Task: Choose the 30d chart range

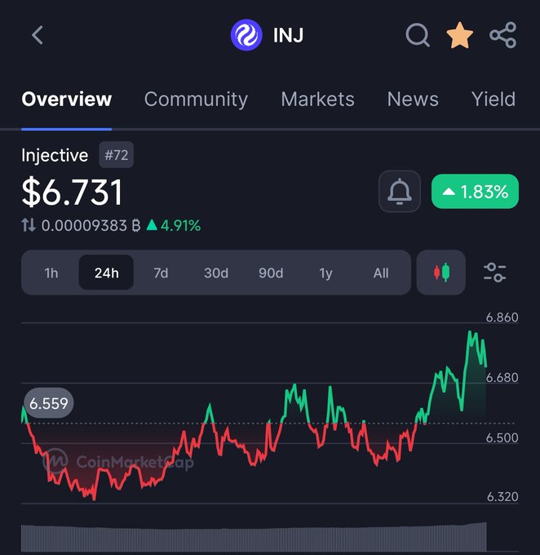Action: (216, 273)
